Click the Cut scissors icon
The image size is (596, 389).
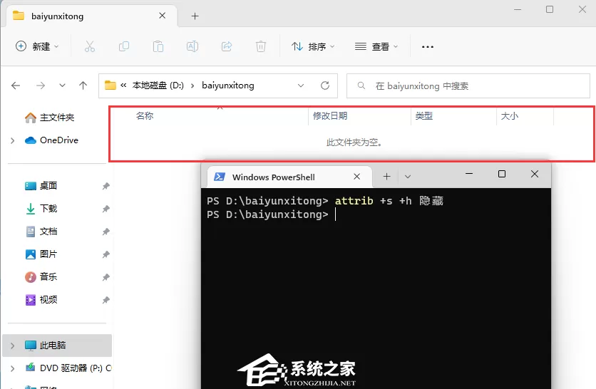pos(90,47)
